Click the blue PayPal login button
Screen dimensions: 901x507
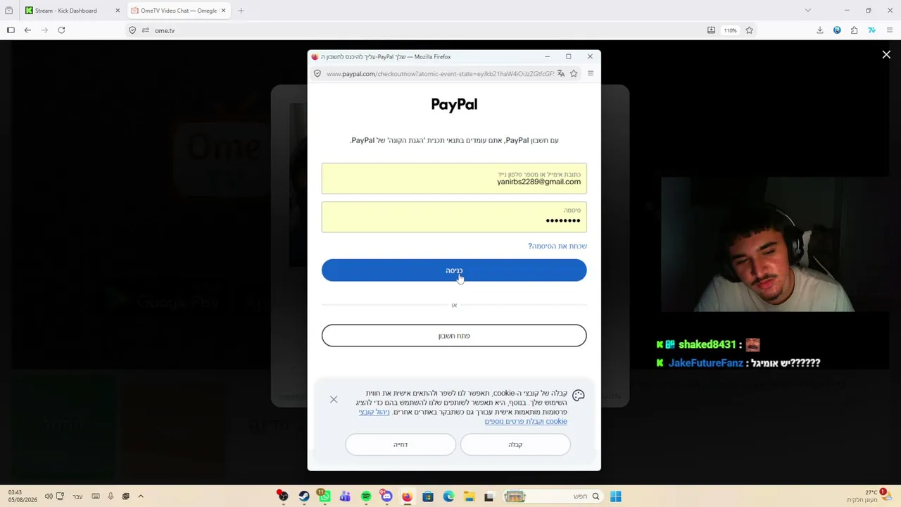coord(454,270)
